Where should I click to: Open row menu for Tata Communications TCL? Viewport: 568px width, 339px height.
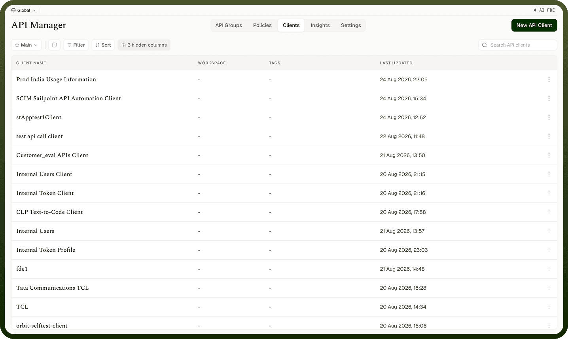549,288
